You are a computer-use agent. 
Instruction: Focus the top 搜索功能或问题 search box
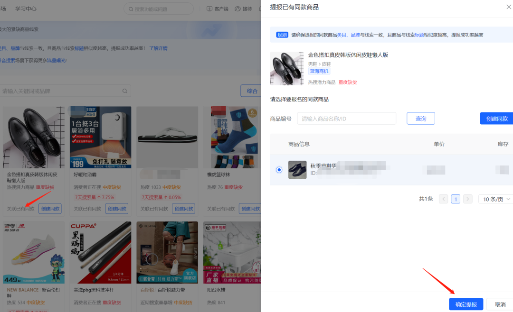[159, 9]
